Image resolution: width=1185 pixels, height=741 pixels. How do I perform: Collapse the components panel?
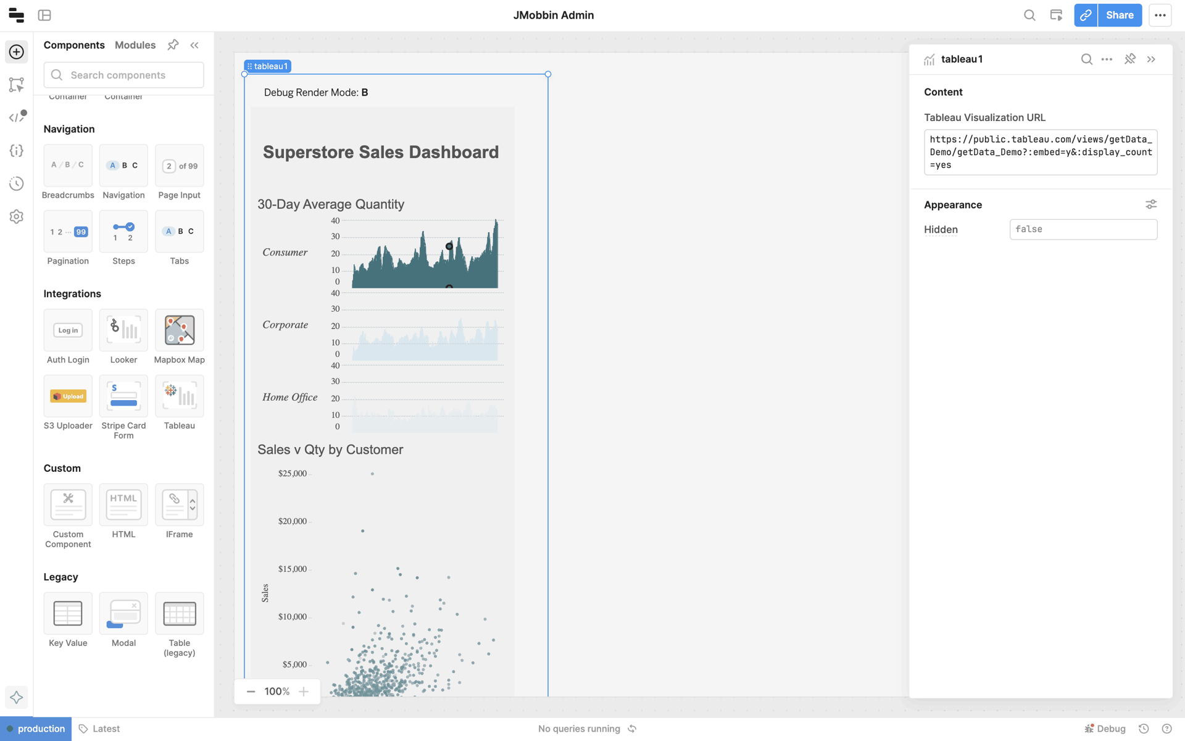[x=194, y=45]
